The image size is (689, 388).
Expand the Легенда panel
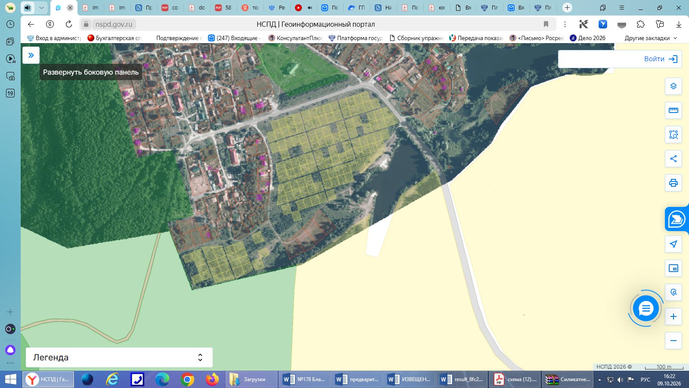[x=119, y=357]
